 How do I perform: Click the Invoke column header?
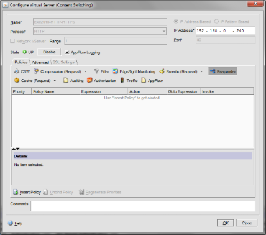point(227,91)
